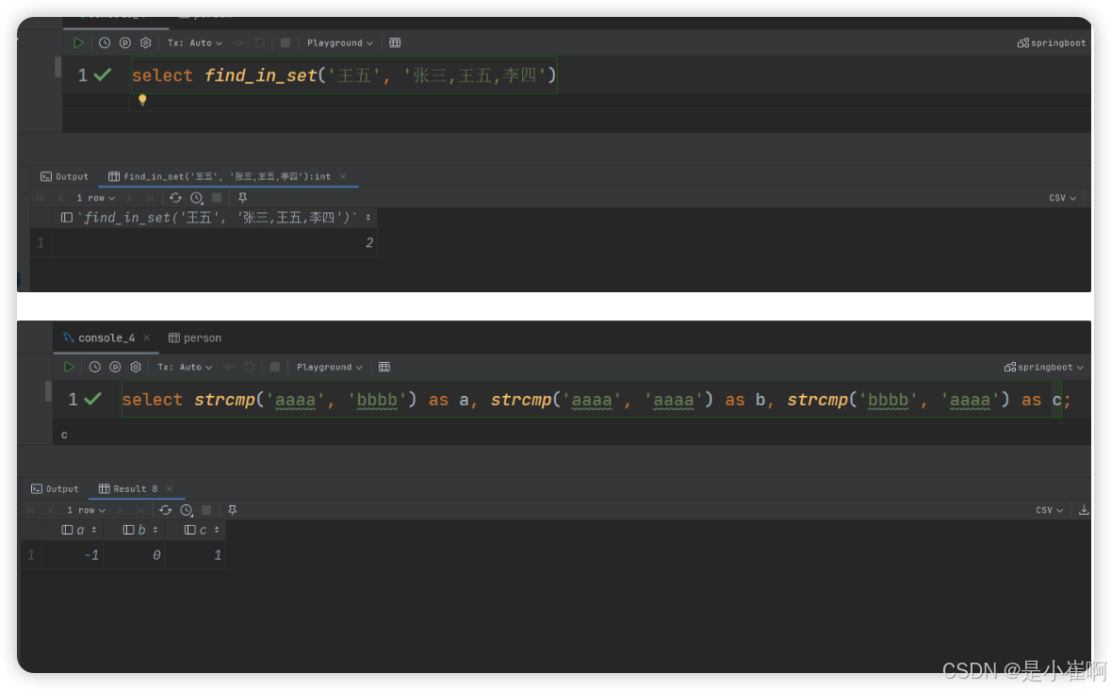
Task: Reload Result 8 with refresh icon
Action: 165,510
